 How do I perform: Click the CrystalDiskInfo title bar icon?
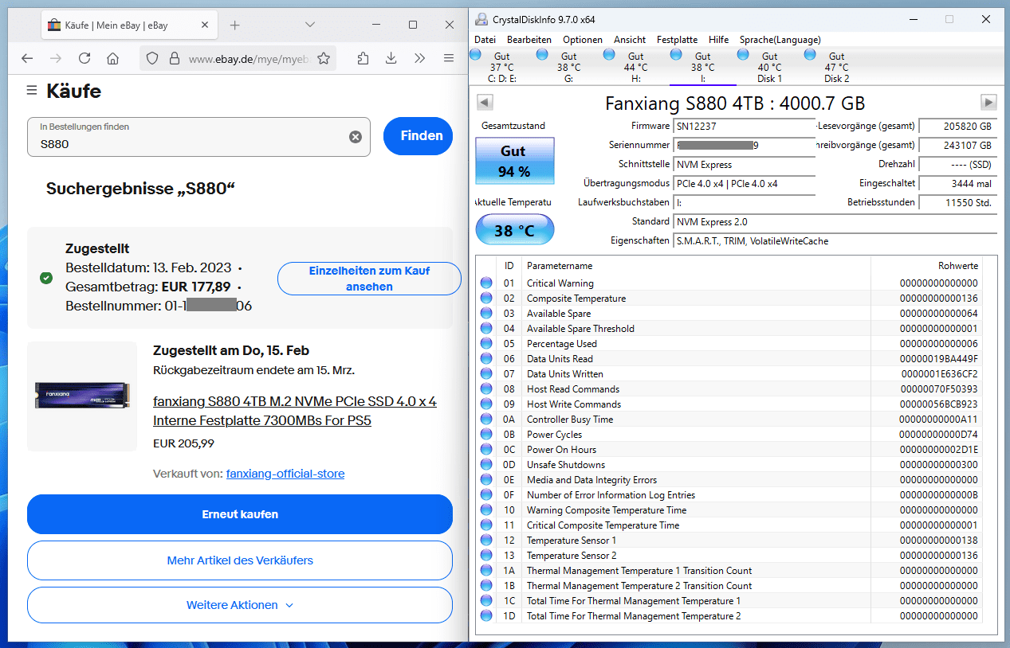coord(481,19)
